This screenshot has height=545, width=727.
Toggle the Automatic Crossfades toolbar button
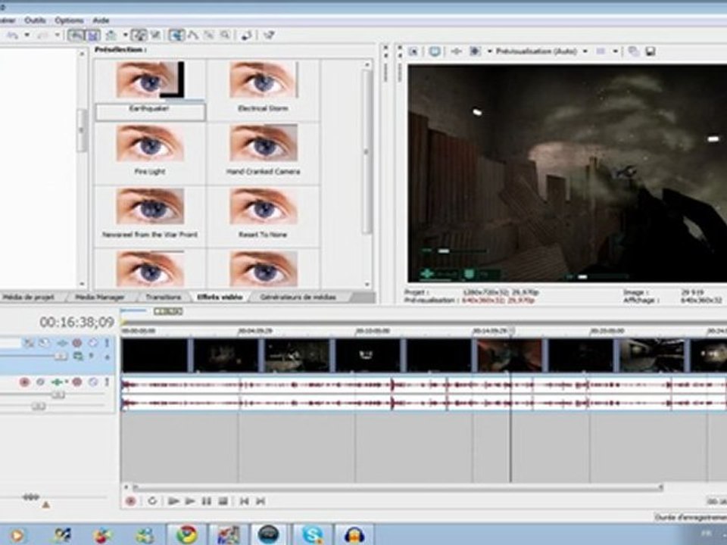tap(93, 35)
